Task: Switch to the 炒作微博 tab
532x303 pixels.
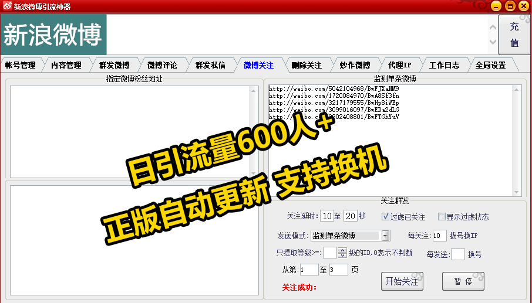Action: point(355,65)
